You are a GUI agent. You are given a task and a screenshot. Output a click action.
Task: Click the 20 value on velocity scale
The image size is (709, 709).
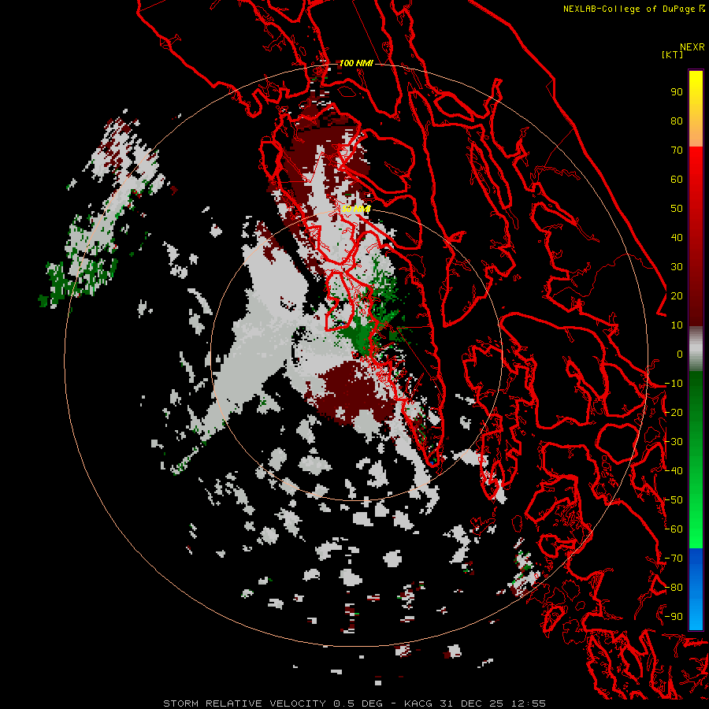tap(677, 295)
